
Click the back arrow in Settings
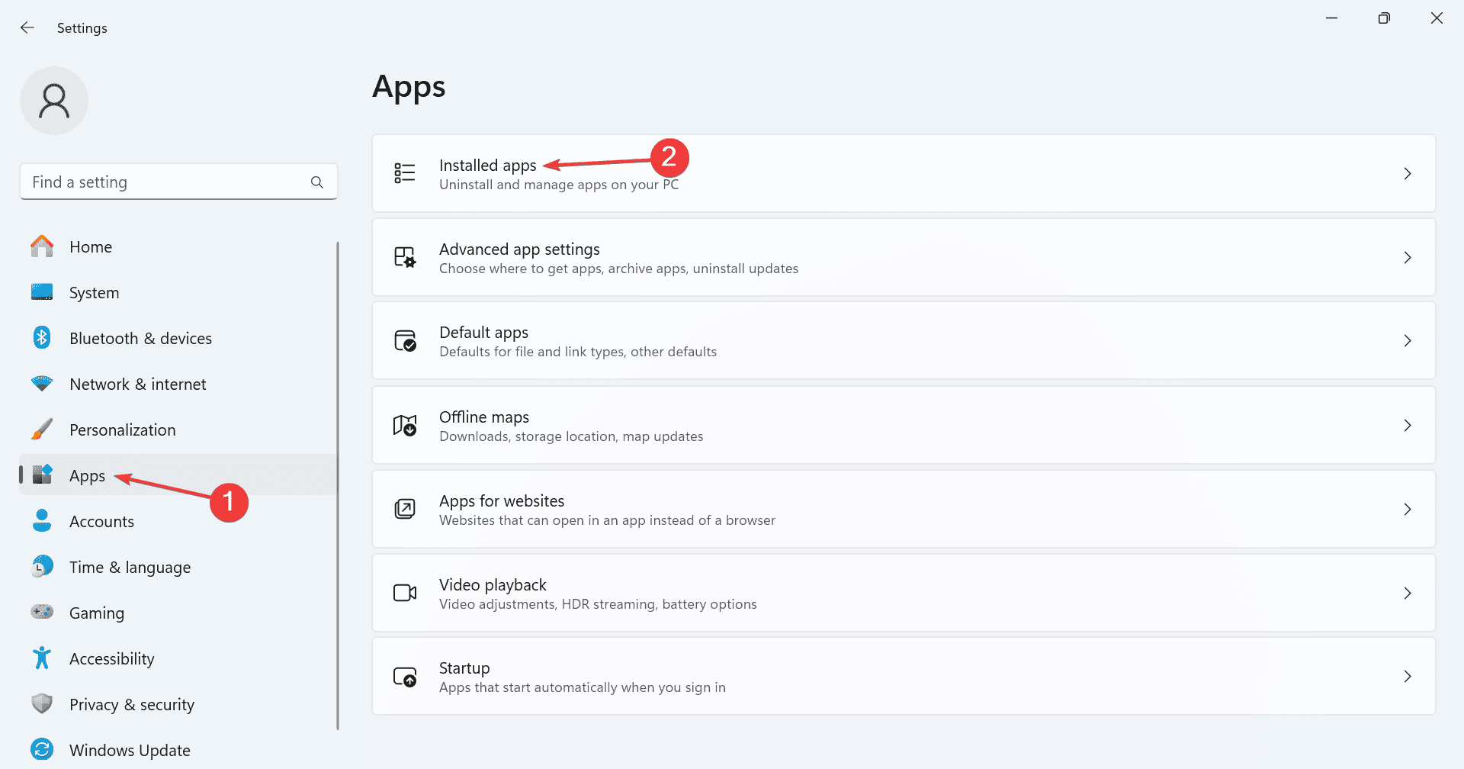(x=27, y=28)
